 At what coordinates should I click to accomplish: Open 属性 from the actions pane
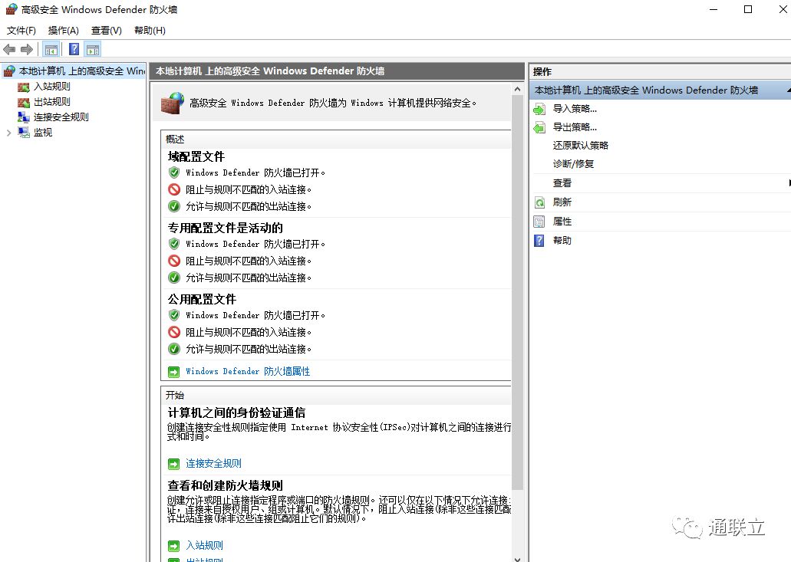tap(562, 222)
